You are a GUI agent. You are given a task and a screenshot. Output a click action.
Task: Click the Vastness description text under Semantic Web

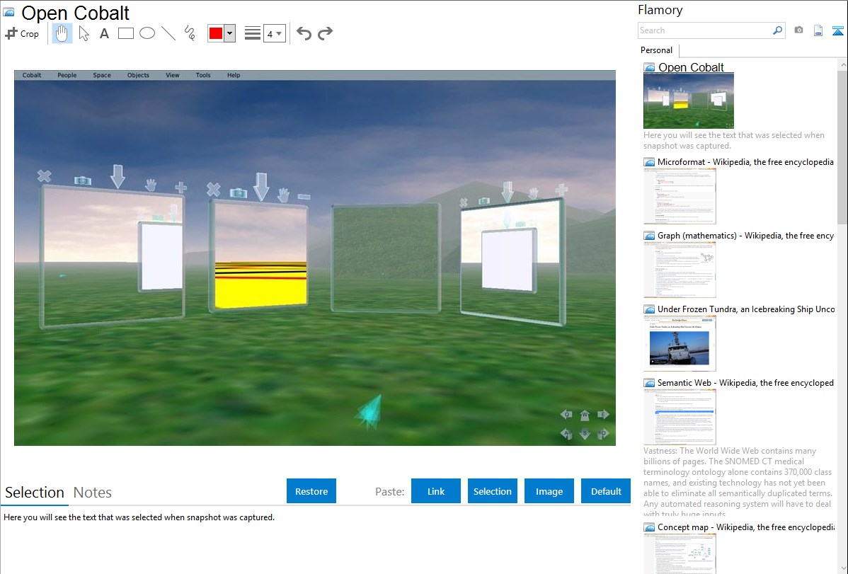click(738, 482)
